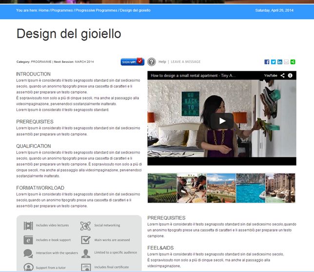The width and height of the screenshot is (314, 272).
Task: Click the PREREQUISITIES heading under thumbnails
Action: click(x=166, y=218)
